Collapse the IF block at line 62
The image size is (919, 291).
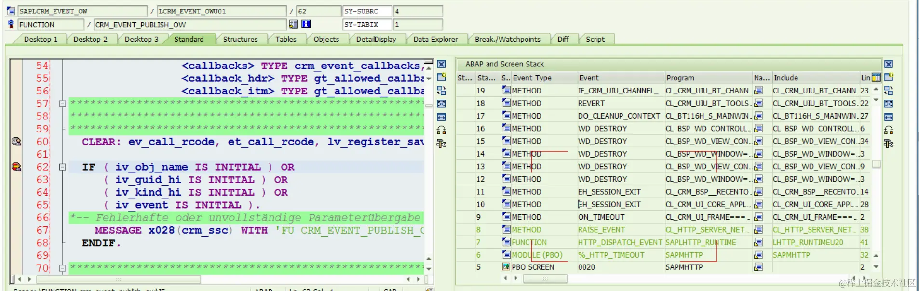(x=62, y=167)
